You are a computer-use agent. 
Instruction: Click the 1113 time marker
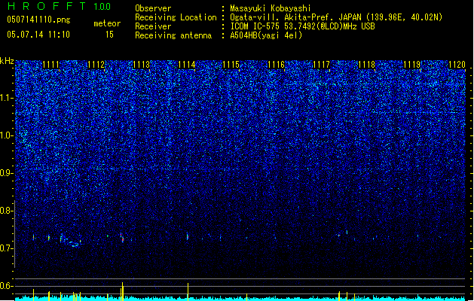tap(141, 65)
